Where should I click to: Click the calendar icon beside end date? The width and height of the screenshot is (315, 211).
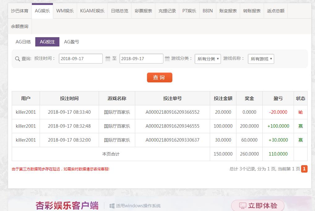[x=167, y=59]
